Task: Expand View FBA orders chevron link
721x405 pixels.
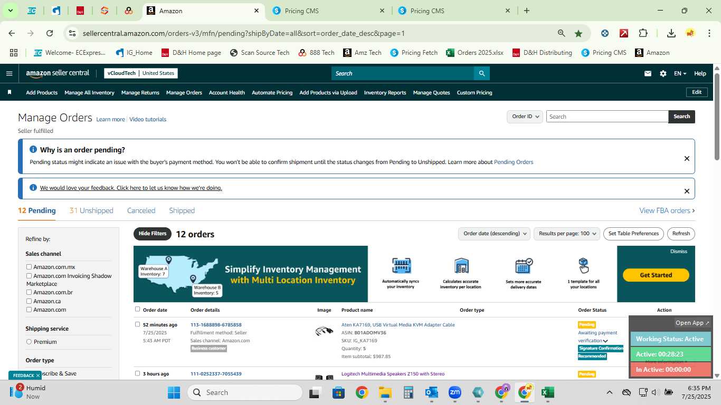Action: point(667,210)
